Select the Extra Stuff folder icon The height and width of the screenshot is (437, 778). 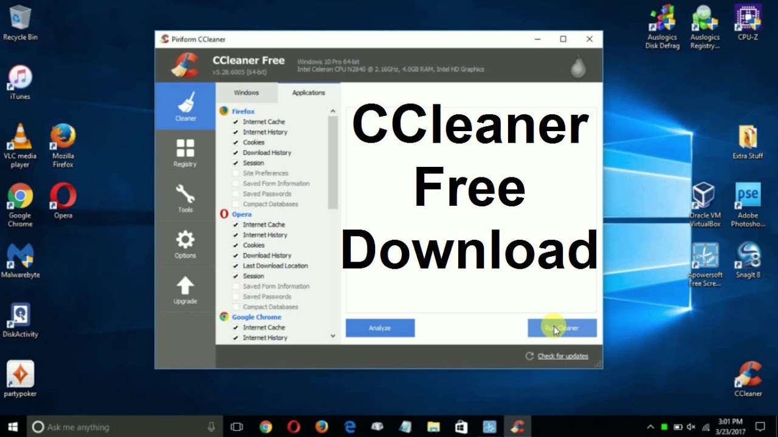tap(748, 142)
